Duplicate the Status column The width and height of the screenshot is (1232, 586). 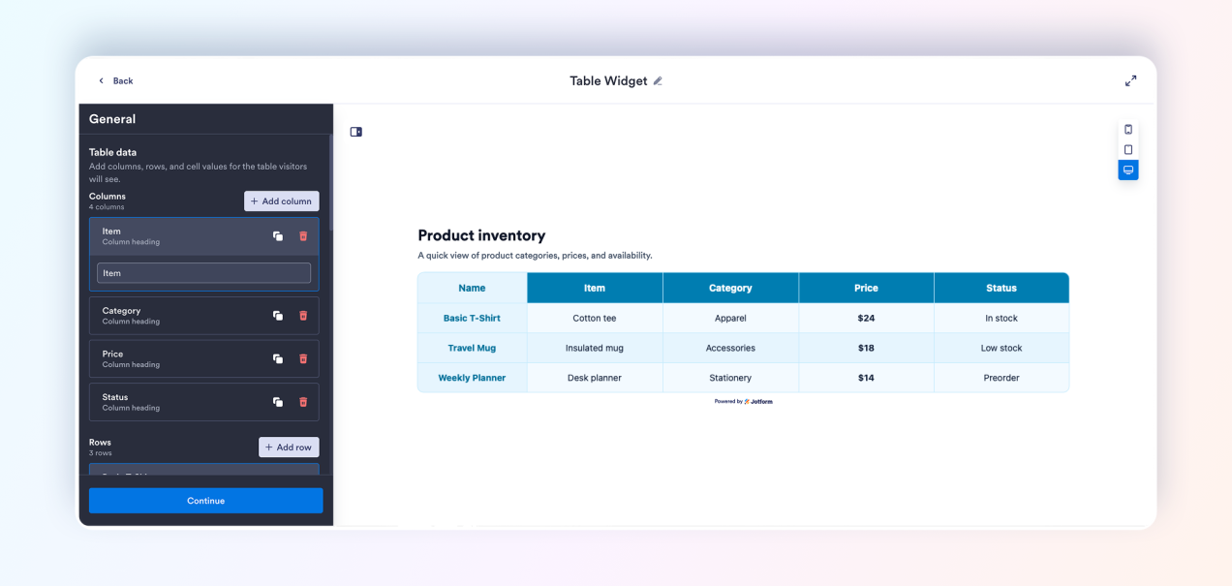click(278, 402)
